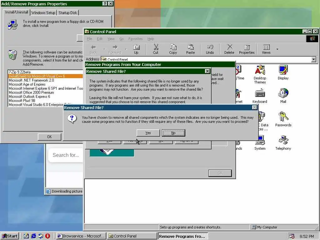
Task: Open the Forward history dropdown arrow
Action: tap(126, 49)
